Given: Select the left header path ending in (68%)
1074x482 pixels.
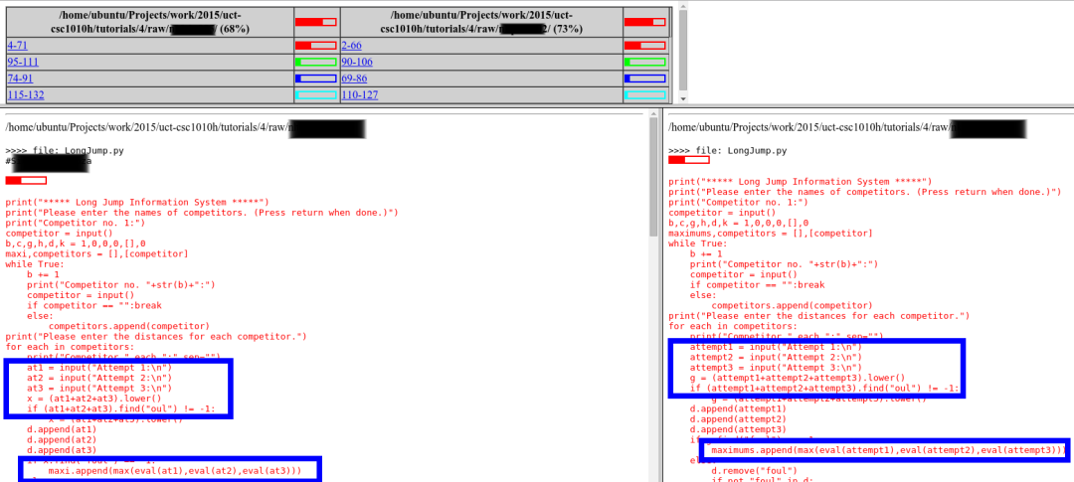Looking at the screenshot, I should tap(150, 22).
